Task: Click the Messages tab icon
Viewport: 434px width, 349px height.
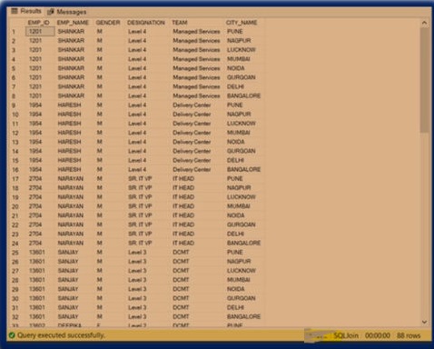Action: tap(51, 12)
